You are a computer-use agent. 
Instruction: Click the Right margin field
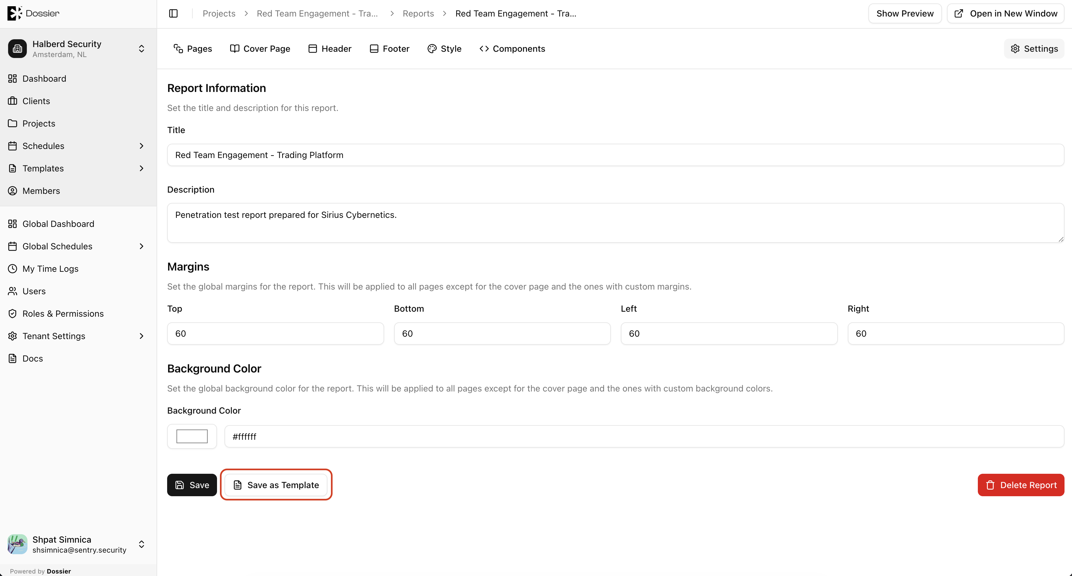pos(956,334)
